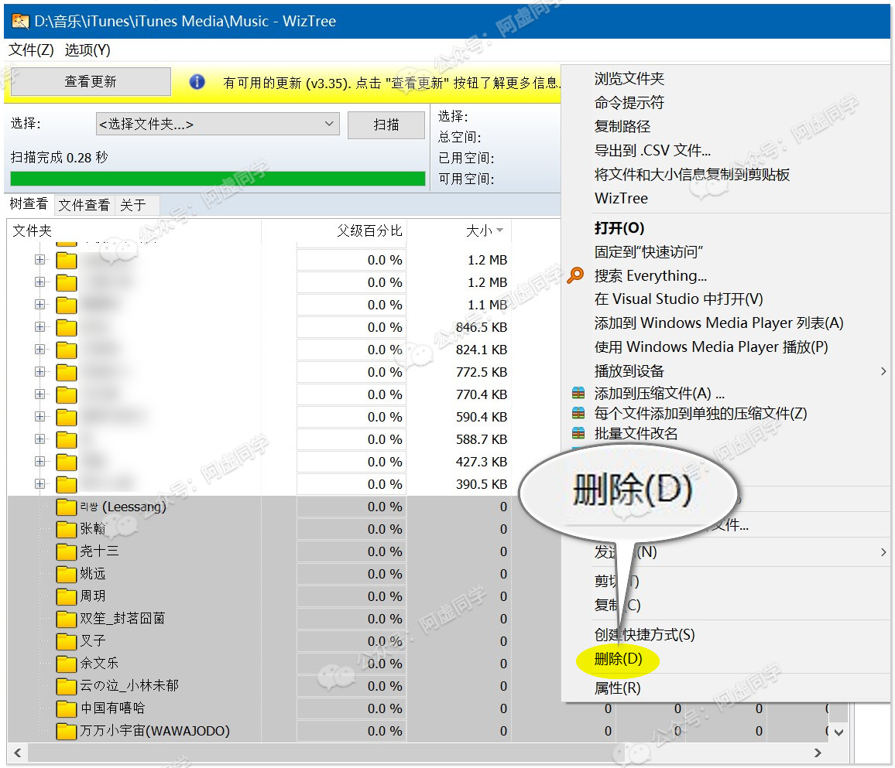
Task: Click the archive icon beside 批量文件改名
Action: pos(578,433)
